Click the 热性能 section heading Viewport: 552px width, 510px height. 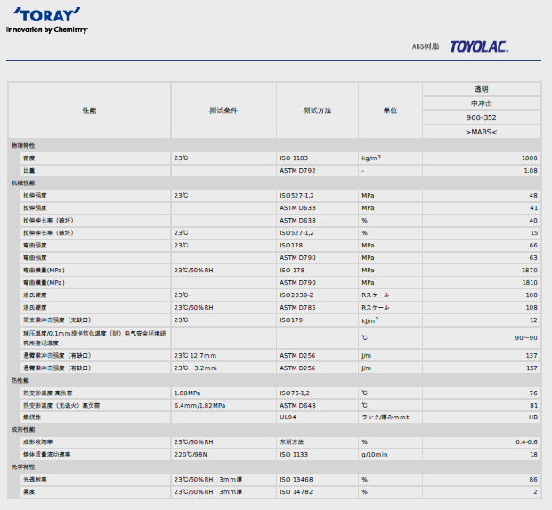coord(20,380)
